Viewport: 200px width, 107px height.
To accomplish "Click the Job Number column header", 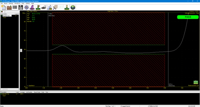I will coord(29,92).
